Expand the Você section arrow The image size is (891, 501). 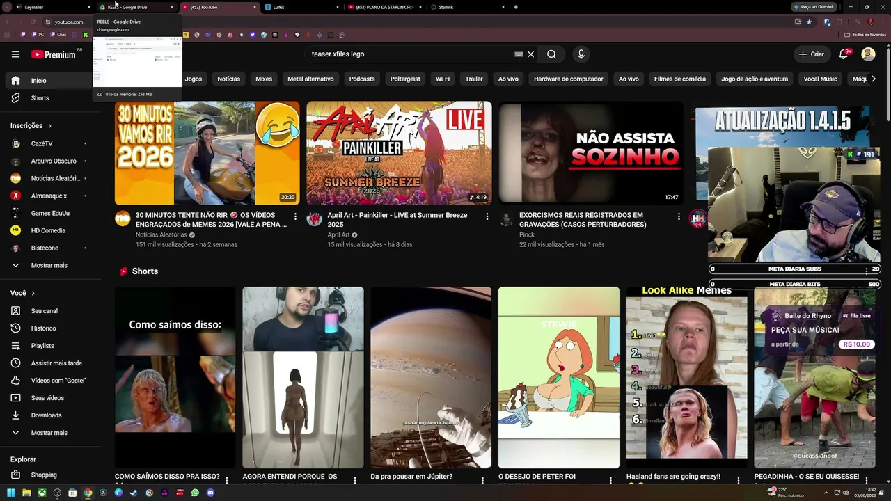click(x=33, y=294)
